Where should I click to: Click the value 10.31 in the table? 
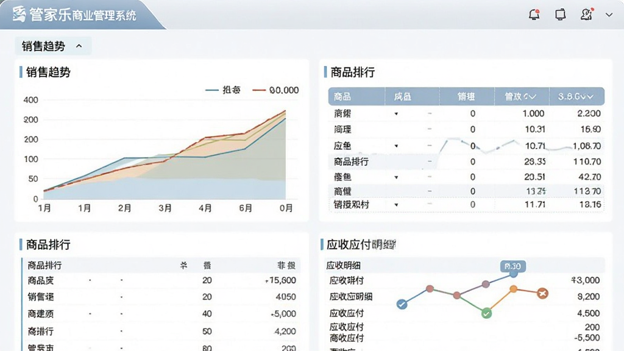(x=534, y=129)
